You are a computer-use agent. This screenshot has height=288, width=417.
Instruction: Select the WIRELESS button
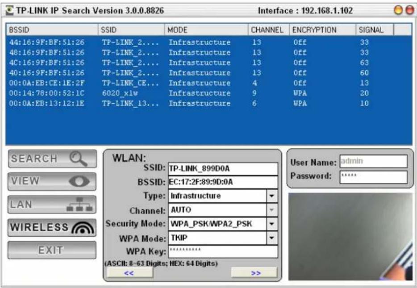tap(52, 227)
